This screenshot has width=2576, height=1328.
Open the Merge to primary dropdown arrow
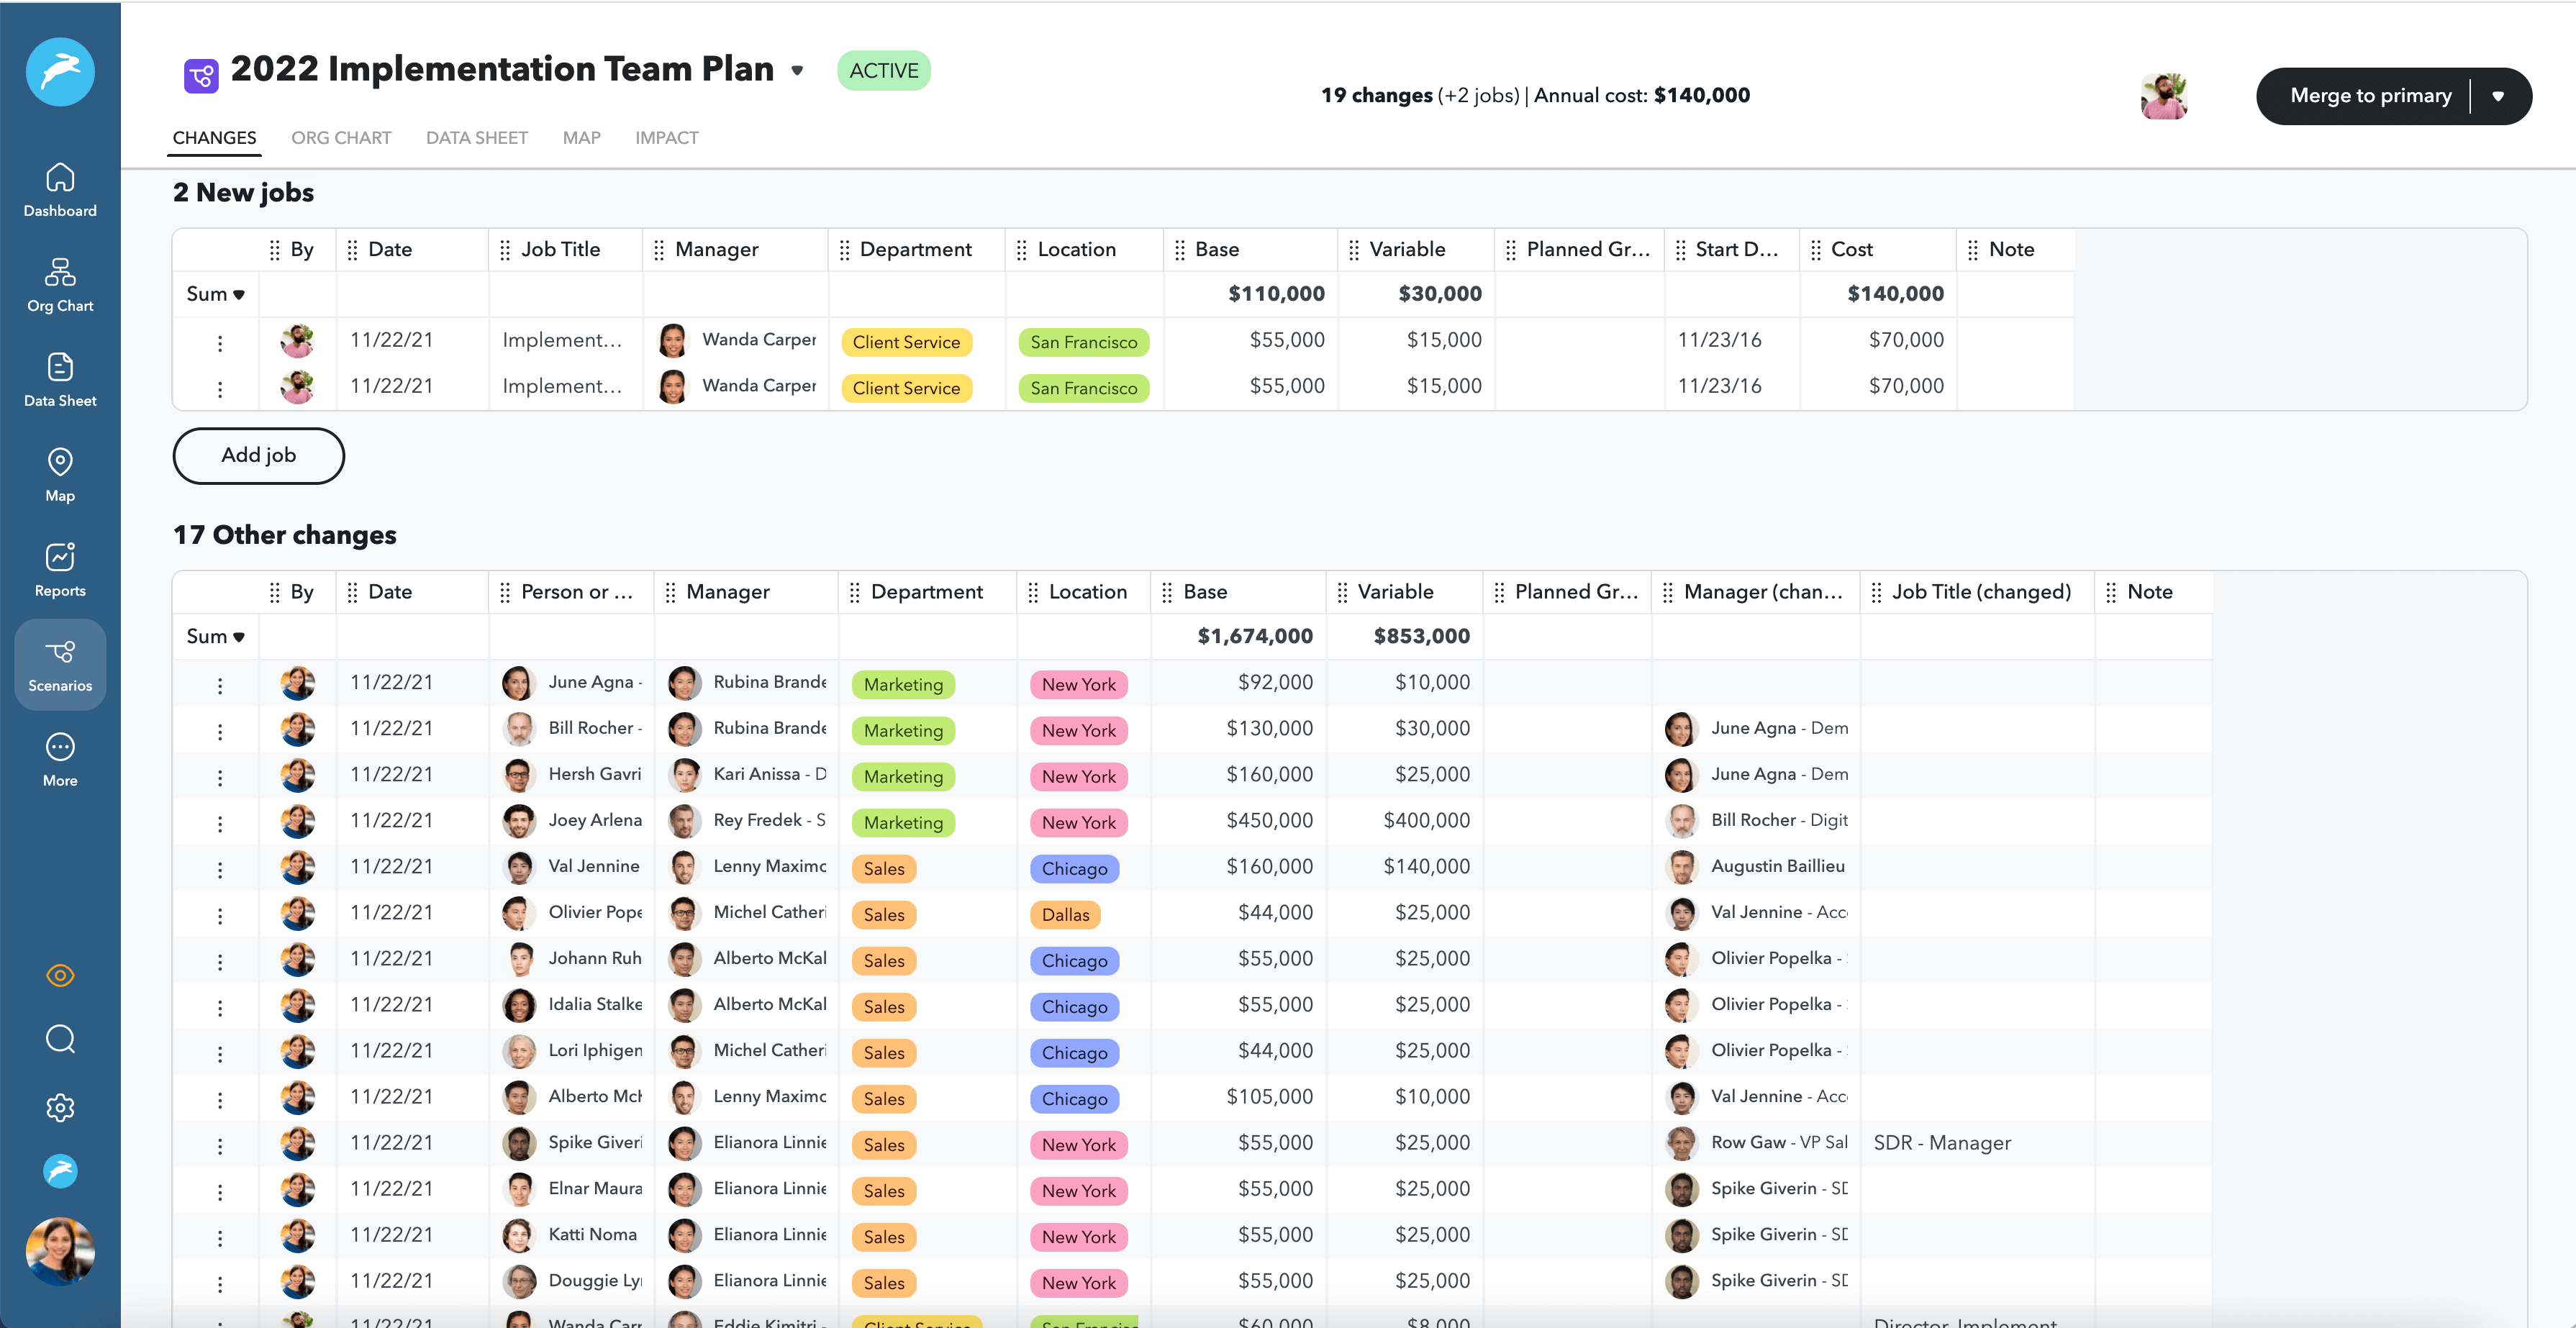click(x=2499, y=95)
